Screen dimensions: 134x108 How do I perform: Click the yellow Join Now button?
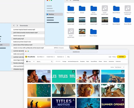(x=121, y=57)
